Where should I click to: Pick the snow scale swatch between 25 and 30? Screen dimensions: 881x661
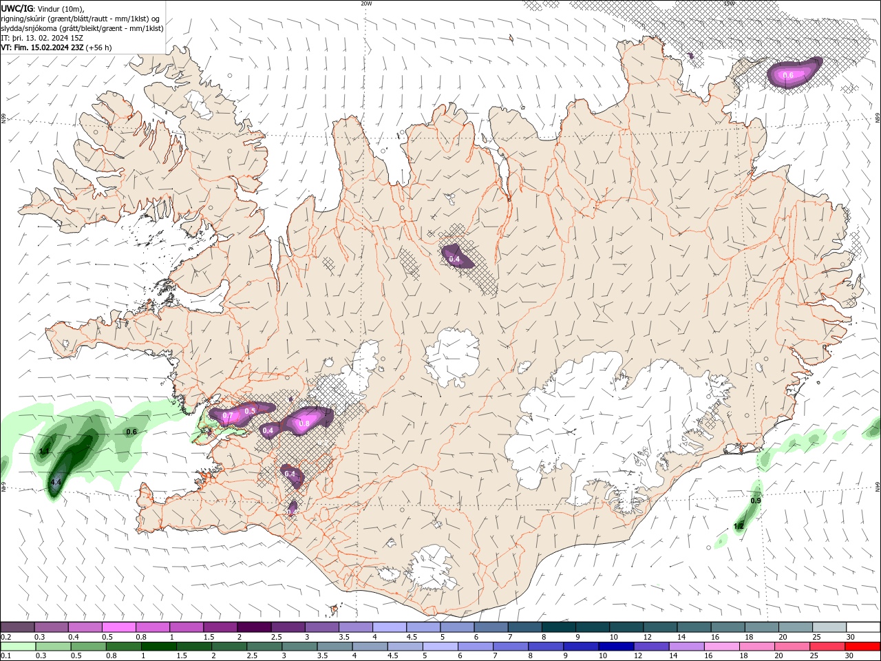point(829,627)
